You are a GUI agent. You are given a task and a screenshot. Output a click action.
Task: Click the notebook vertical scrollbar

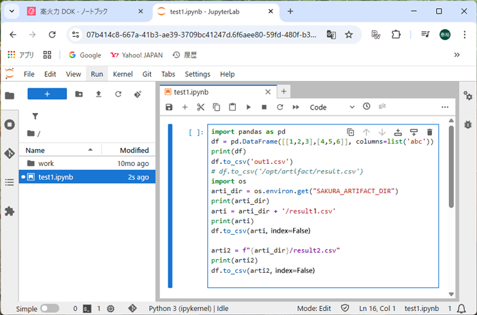click(x=450, y=170)
